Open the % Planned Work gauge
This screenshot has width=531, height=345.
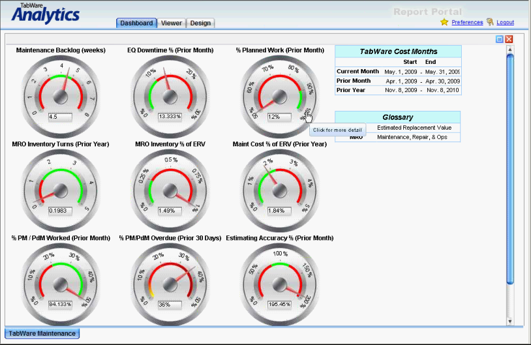tap(279, 96)
